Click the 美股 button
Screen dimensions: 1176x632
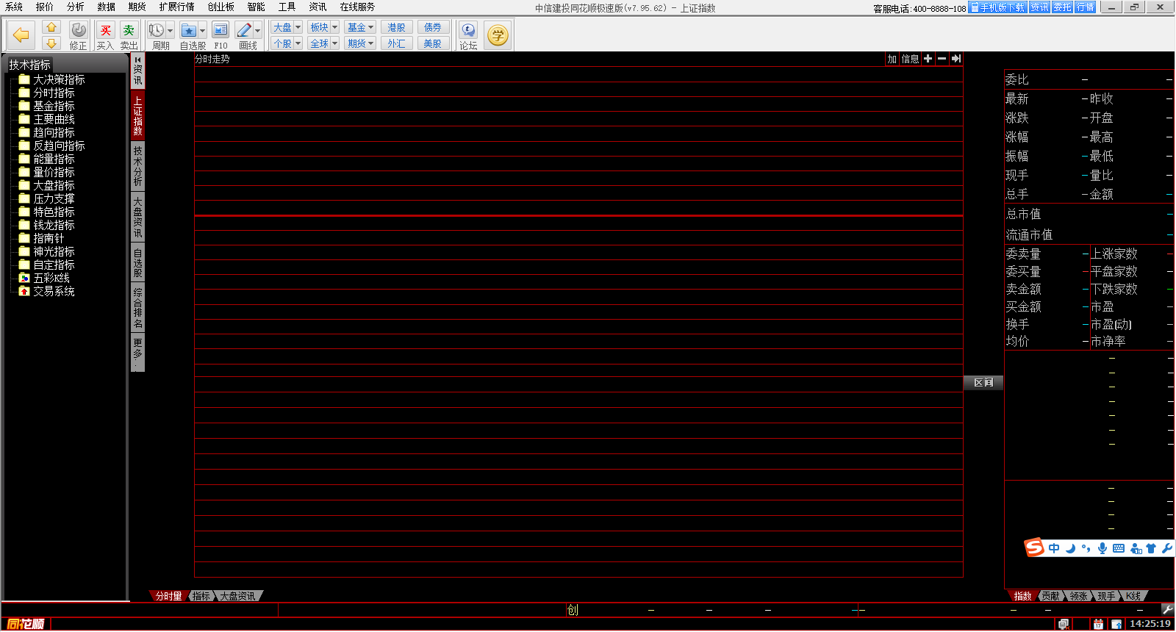point(433,43)
